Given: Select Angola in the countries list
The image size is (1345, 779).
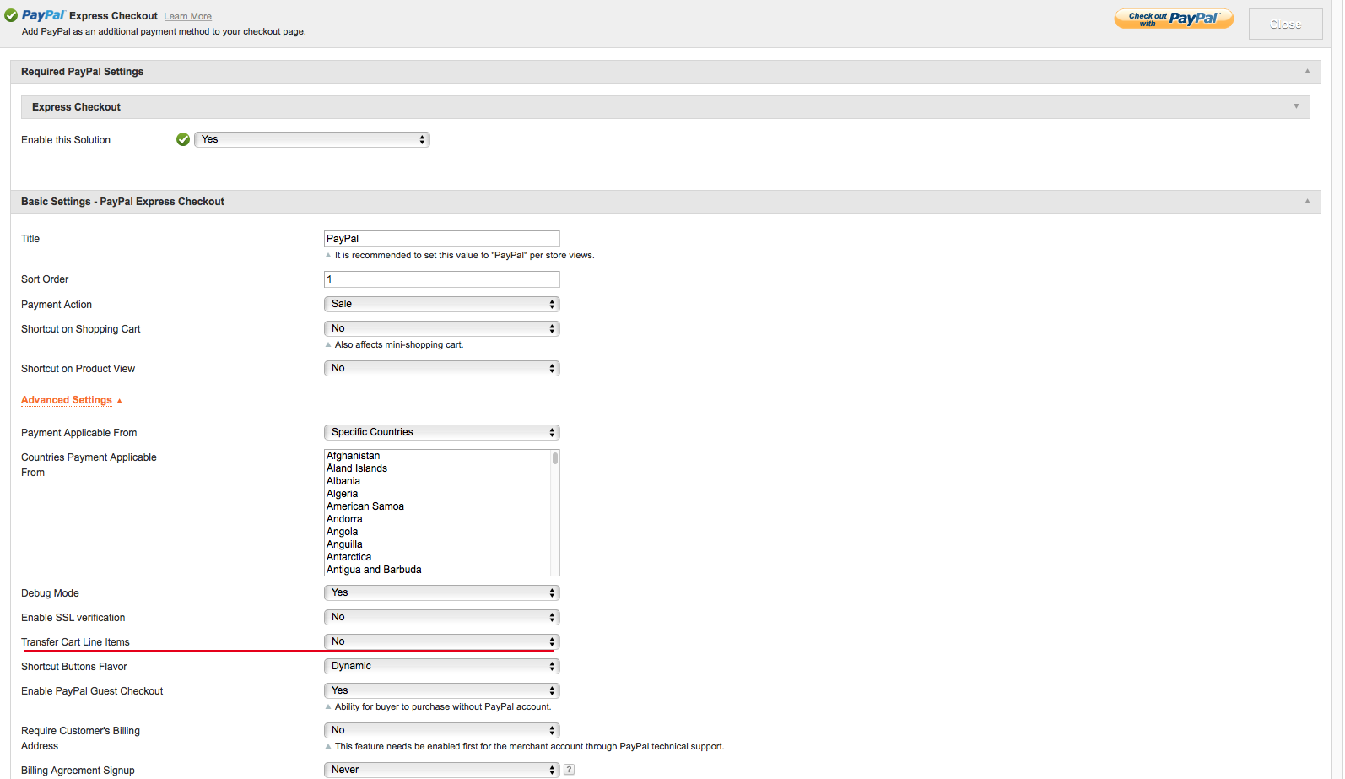Looking at the screenshot, I should 343,532.
